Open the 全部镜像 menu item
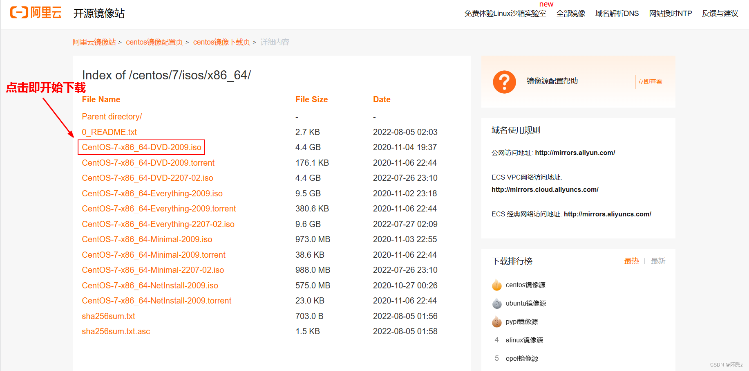The height and width of the screenshot is (371, 749). click(x=570, y=13)
